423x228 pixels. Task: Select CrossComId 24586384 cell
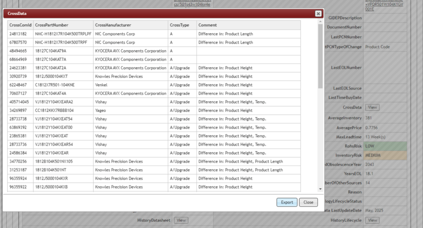tap(20, 153)
